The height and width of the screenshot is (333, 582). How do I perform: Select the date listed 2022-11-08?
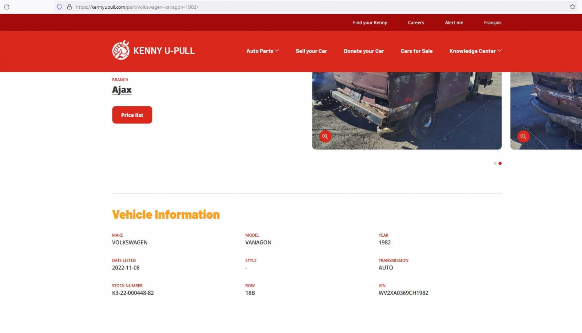tap(126, 268)
